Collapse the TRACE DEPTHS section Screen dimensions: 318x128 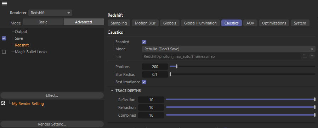[x=112, y=91]
